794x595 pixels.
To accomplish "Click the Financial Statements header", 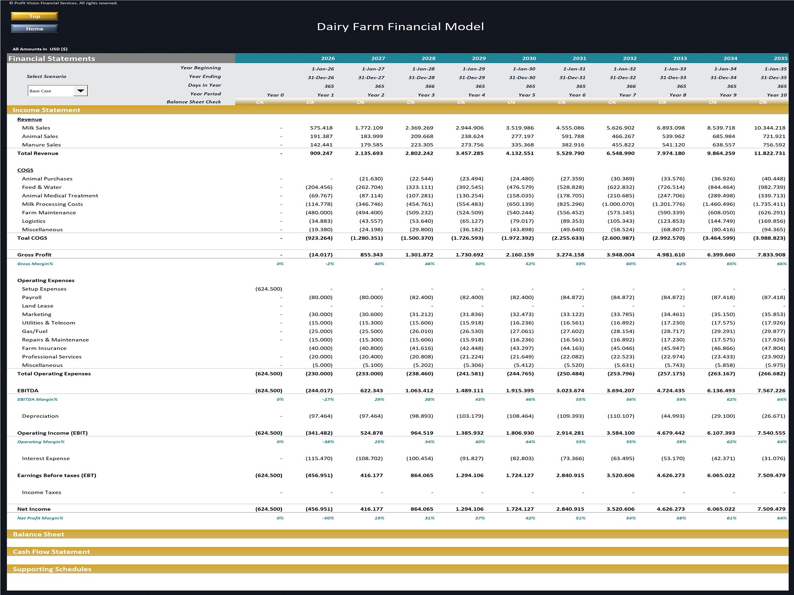I will pyautogui.click(x=52, y=59).
